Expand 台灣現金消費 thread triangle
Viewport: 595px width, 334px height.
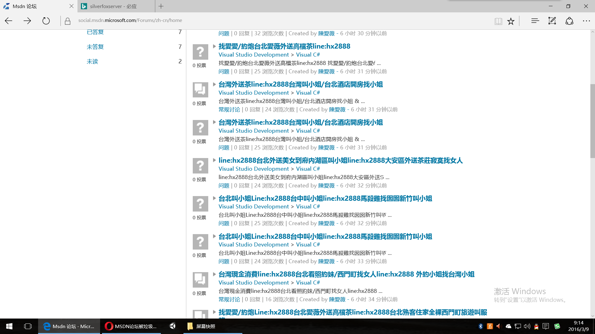[214, 274]
